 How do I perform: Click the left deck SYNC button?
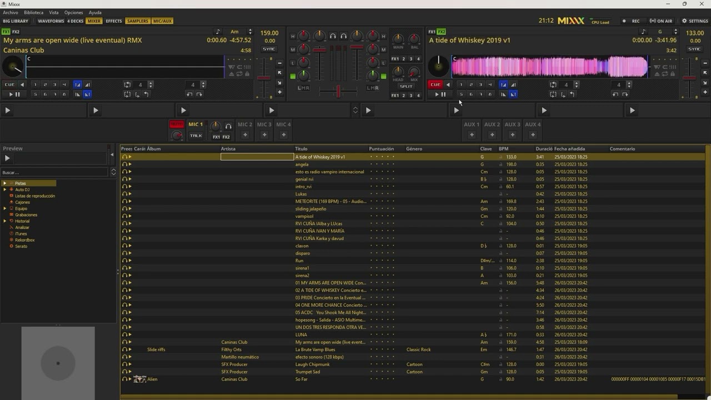click(x=269, y=49)
